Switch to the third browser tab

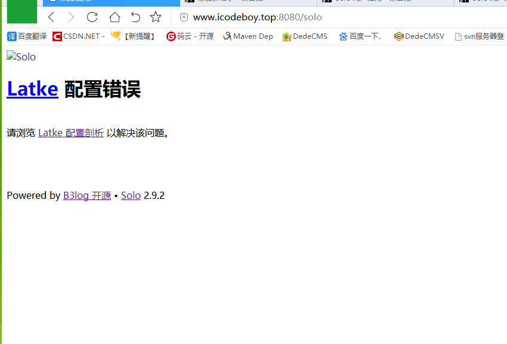tap(385, 3)
